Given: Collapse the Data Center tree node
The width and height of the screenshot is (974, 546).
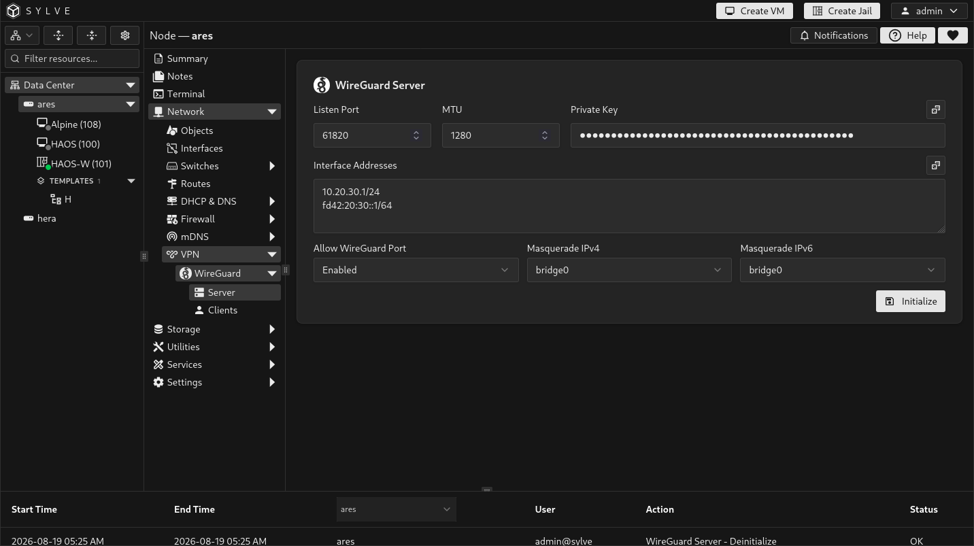Looking at the screenshot, I should click(x=130, y=85).
